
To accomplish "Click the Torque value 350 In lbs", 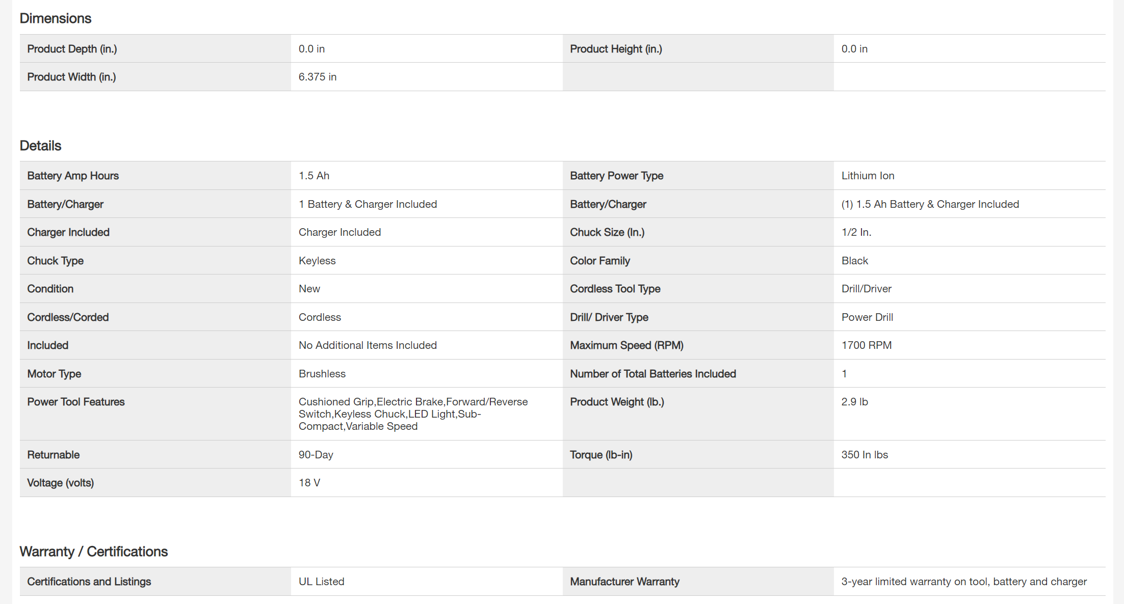I will [865, 455].
